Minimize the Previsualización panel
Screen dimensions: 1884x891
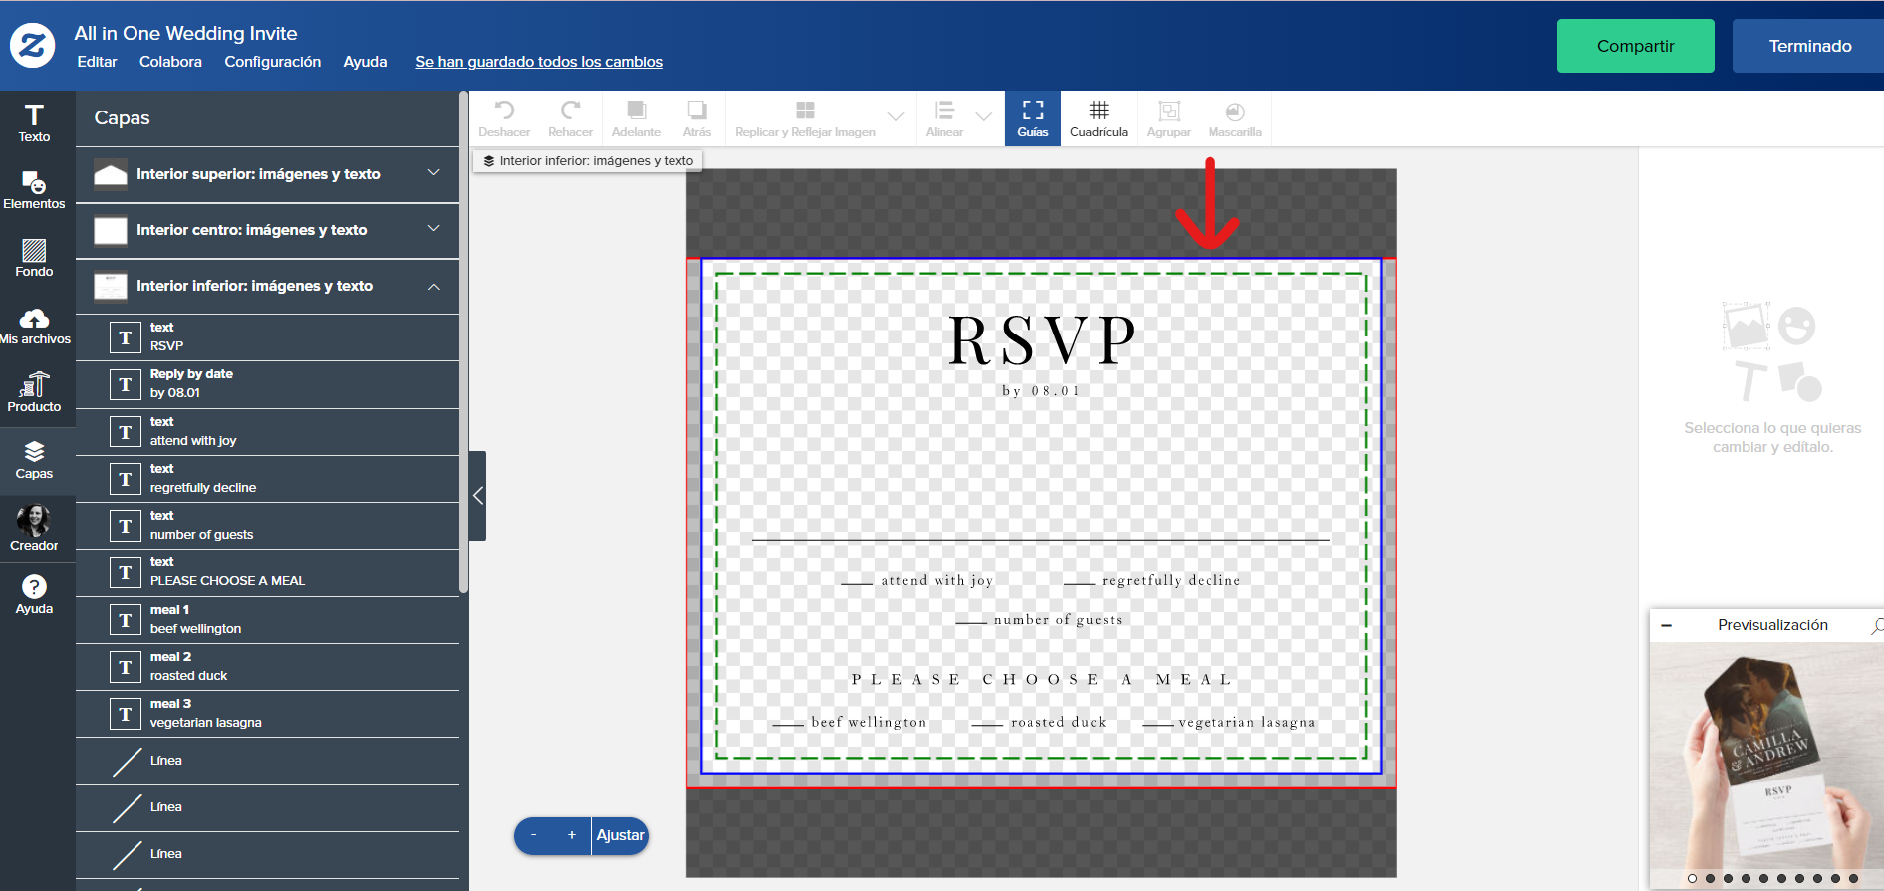(x=1666, y=625)
